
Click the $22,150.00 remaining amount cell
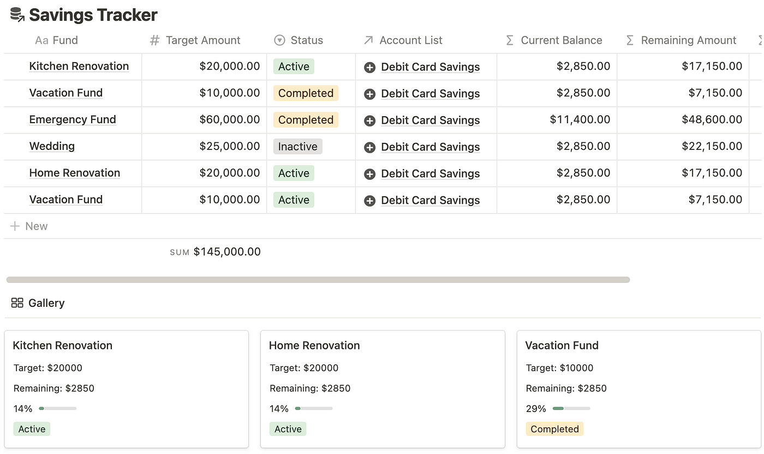tap(683, 147)
